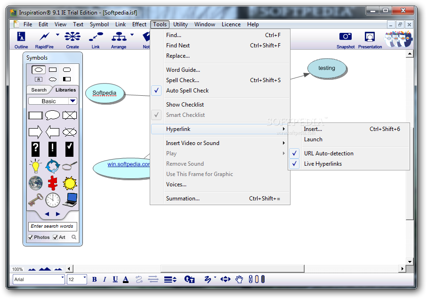The height and width of the screenshot is (299, 427).
Task: Pick the right arrow symbol
Action: (35, 132)
